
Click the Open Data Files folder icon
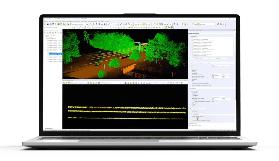coord(45,24)
